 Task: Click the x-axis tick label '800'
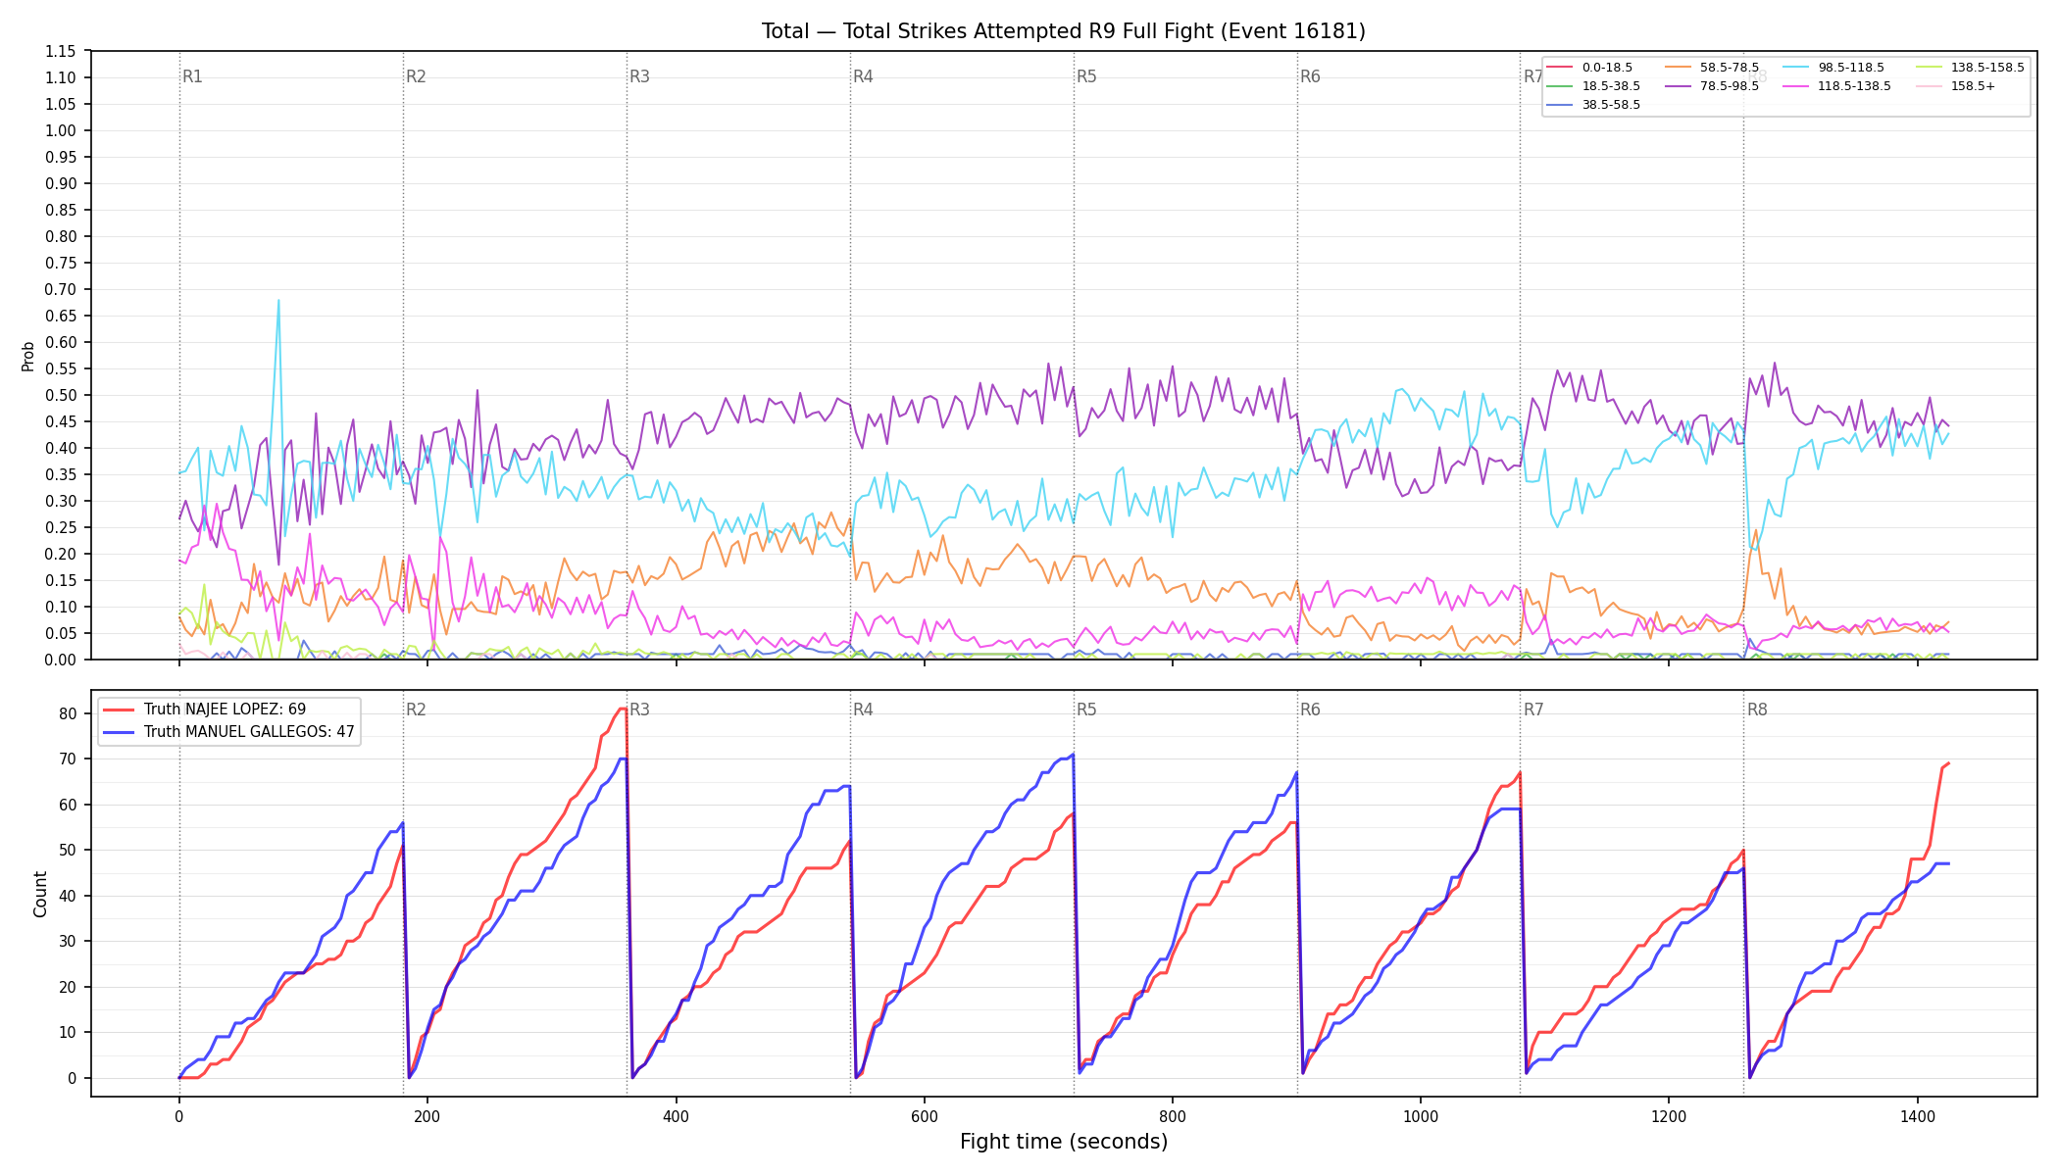point(1173,1116)
